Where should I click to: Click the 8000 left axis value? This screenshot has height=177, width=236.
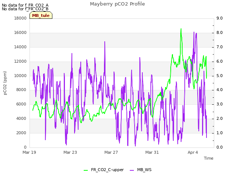[x=21, y=90]
